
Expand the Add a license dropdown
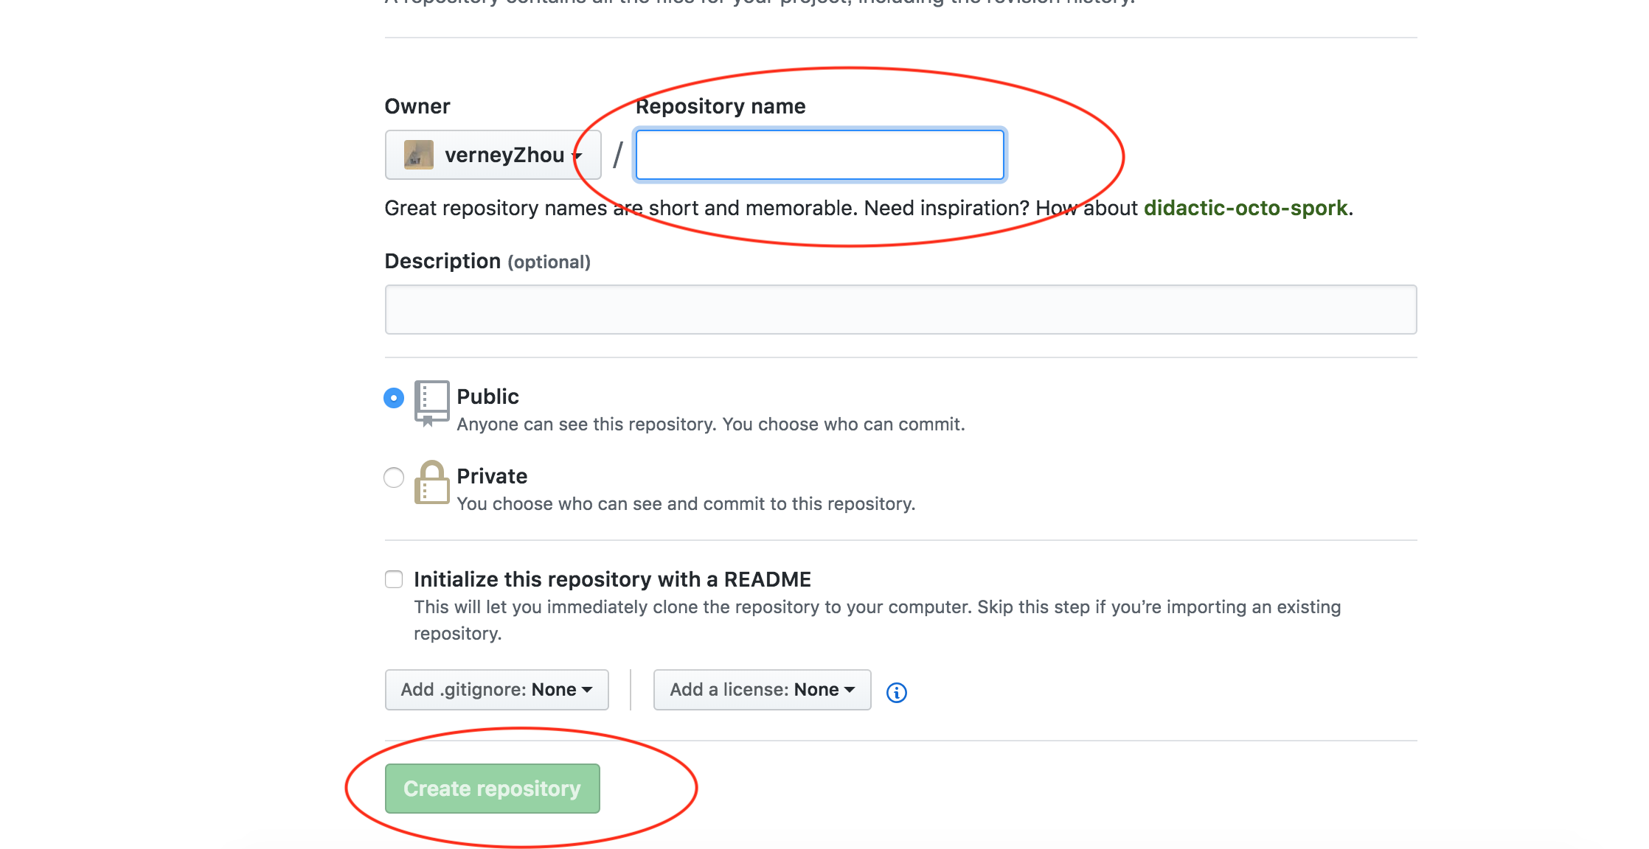pos(762,690)
